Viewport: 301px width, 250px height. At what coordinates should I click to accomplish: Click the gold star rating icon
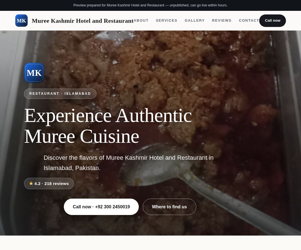click(31, 183)
